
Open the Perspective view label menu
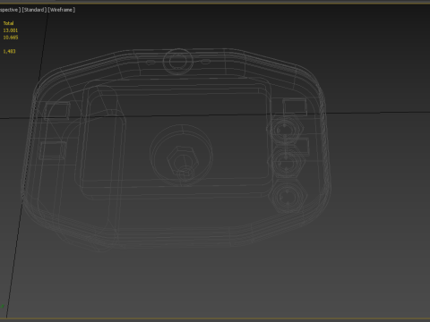tap(10, 10)
